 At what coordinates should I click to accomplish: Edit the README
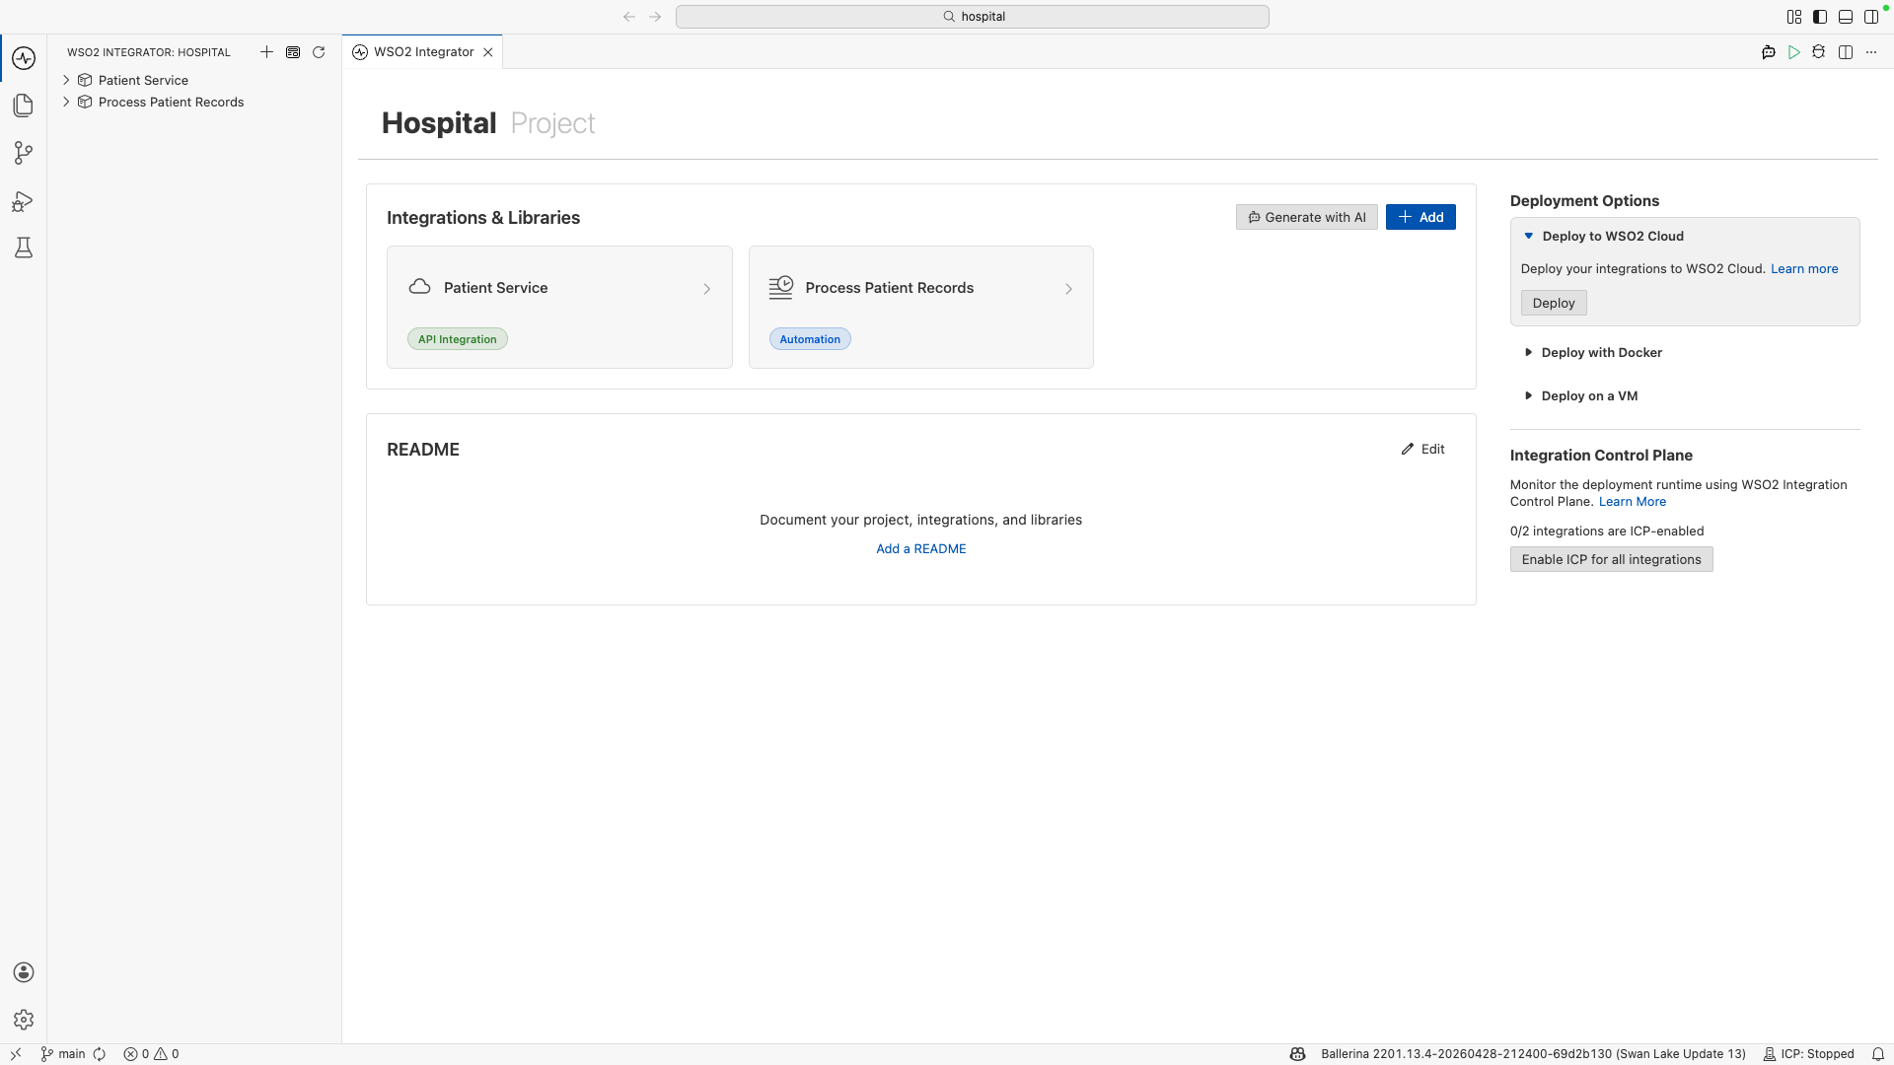pyautogui.click(x=1423, y=449)
